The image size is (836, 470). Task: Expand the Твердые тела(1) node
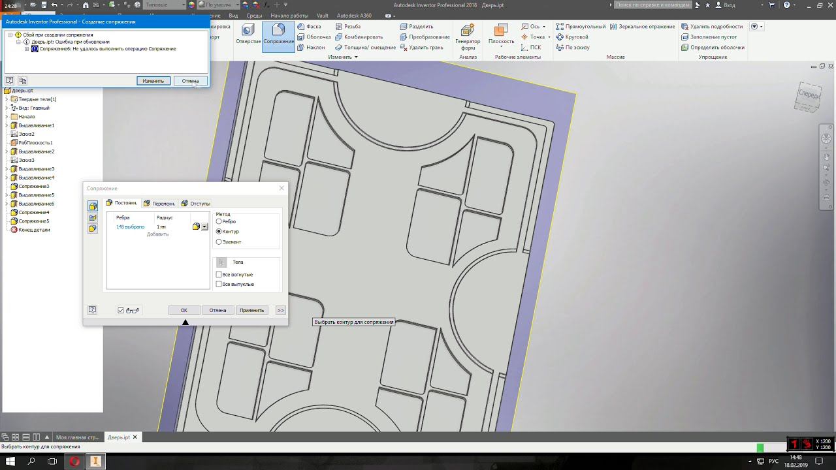[x=7, y=99]
